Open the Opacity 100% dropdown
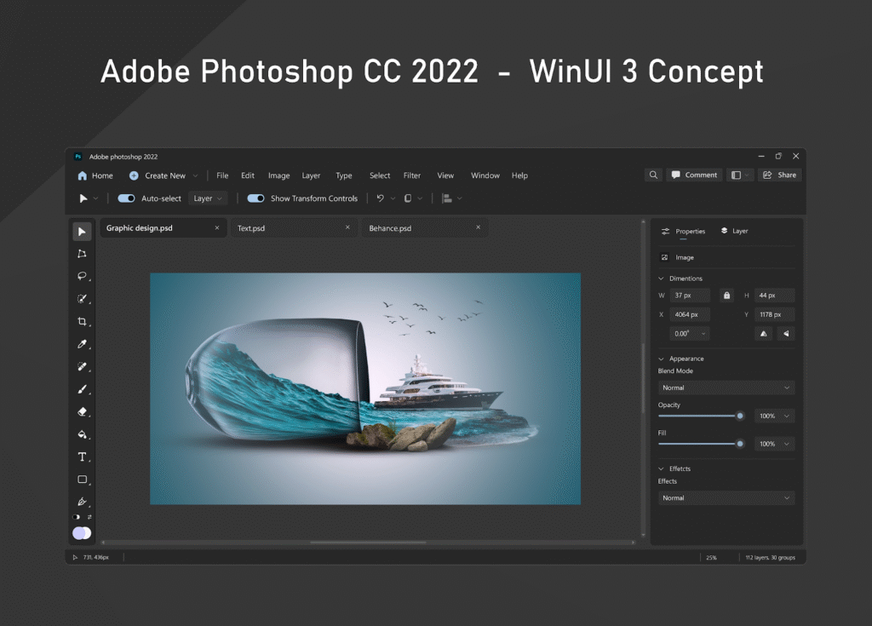The height and width of the screenshot is (626, 872). point(774,416)
